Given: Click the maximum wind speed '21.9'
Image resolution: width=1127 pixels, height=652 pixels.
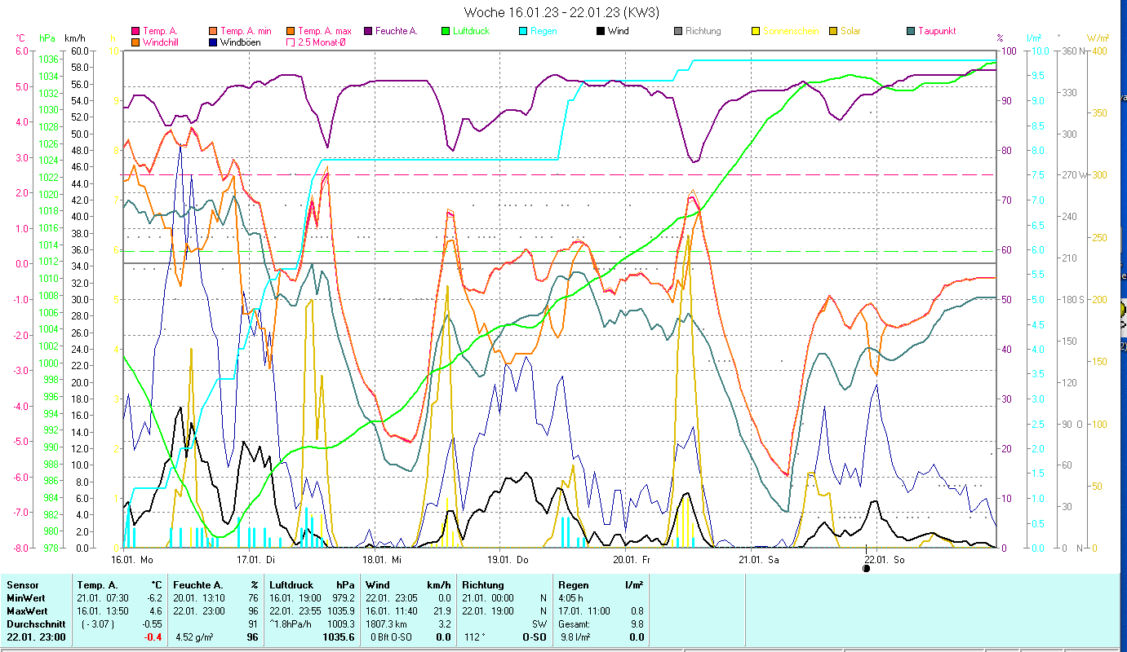Looking at the screenshot, I should click(x=442, y=611).
